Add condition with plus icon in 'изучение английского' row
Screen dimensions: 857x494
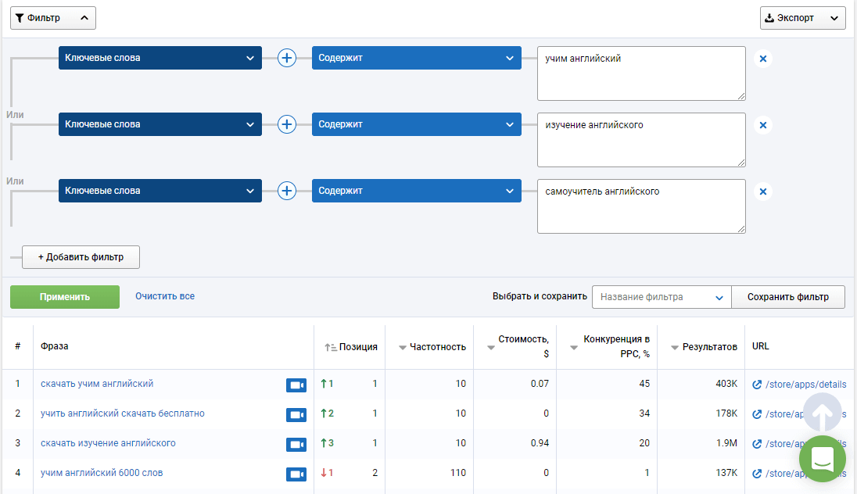[x=287, y=124]
